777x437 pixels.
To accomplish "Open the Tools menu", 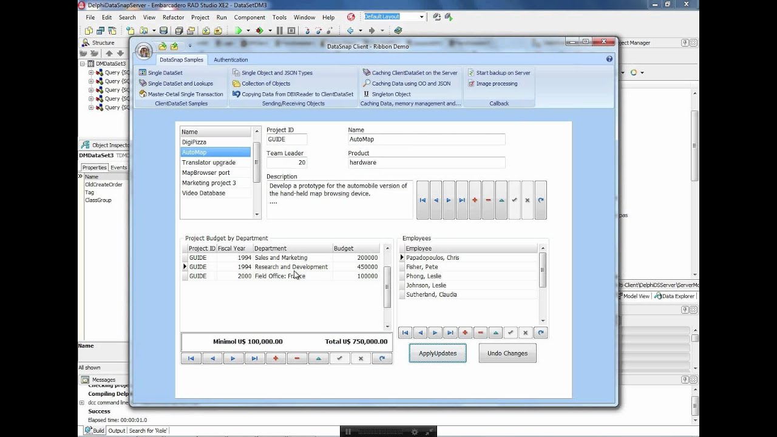I will click(x=279, y=18).
